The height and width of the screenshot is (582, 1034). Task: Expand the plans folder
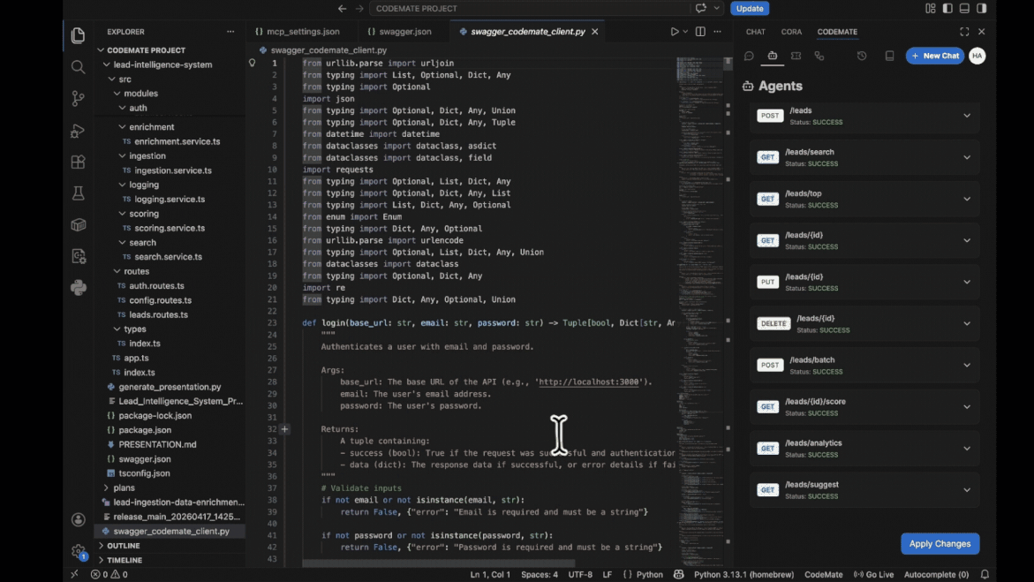(x=106, y=488)
